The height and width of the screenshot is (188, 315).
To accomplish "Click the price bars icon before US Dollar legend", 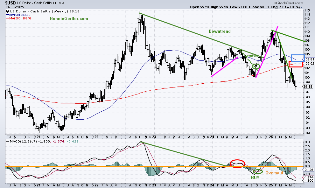I will pyautogui.click(x=7, y=11).
